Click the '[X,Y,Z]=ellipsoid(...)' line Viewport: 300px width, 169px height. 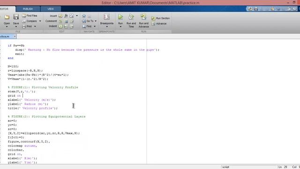[x=44, y=133]
